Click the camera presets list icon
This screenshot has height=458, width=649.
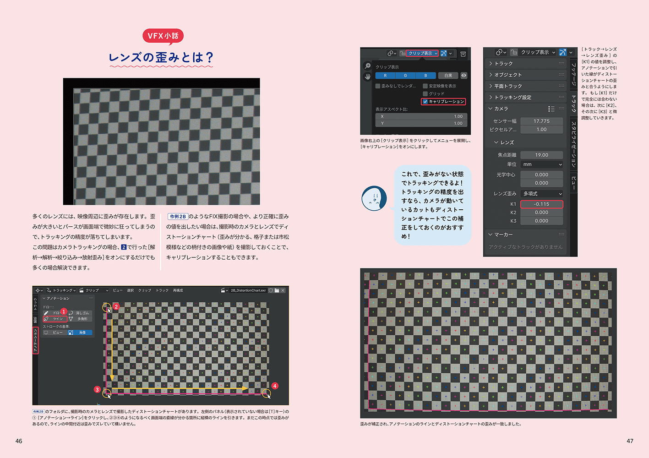[551, 109]
